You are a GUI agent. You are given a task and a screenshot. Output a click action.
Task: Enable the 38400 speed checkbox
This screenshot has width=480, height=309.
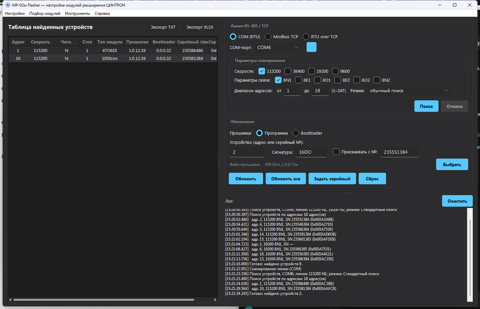(x=288, y=71)
